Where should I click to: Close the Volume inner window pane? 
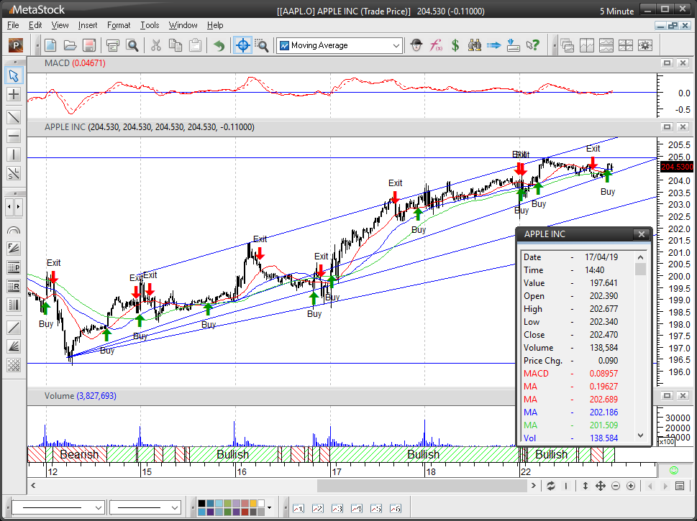click(x=683, y=395)
